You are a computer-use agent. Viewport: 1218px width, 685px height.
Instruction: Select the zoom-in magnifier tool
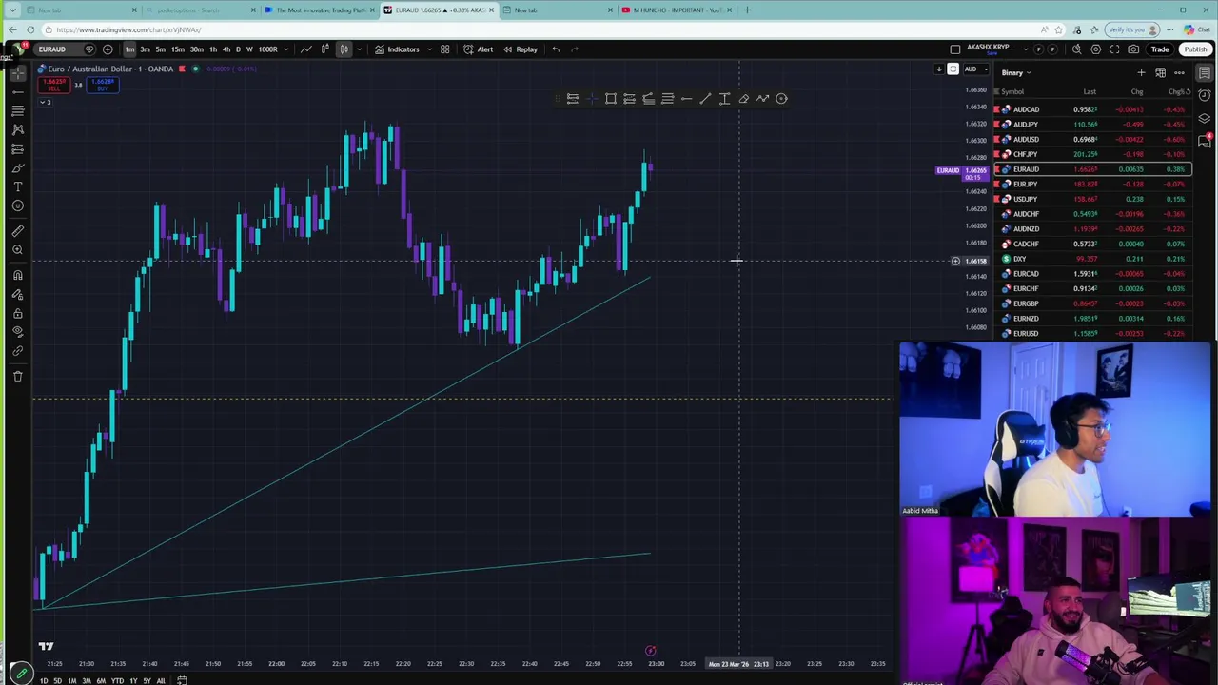click(18, 250)
